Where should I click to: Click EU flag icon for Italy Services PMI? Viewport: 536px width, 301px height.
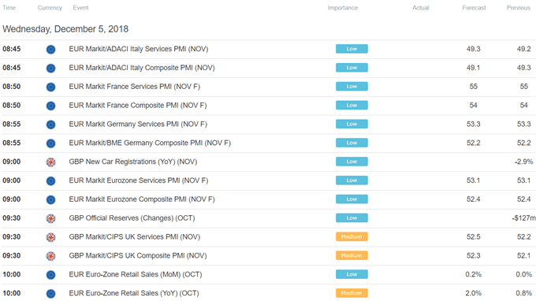[x=50, y=50]
